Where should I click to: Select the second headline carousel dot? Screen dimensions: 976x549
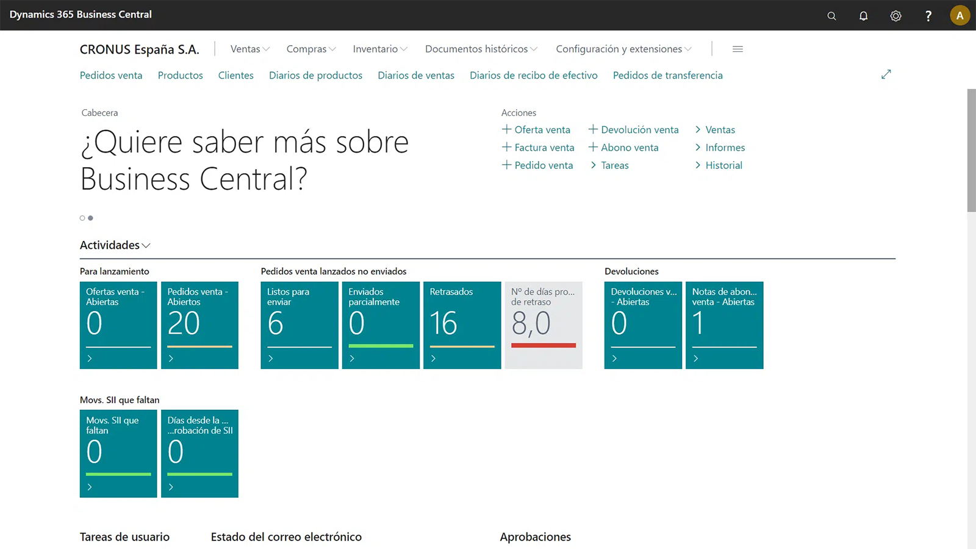(91, 218)
